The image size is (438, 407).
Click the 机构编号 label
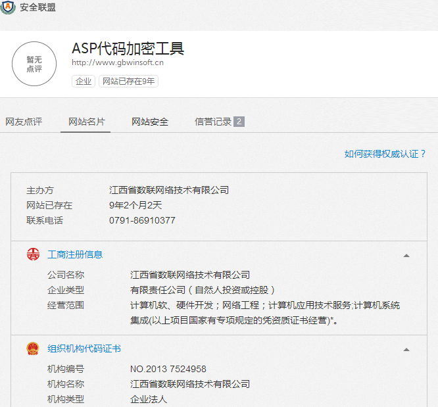(x=66, y=369)
